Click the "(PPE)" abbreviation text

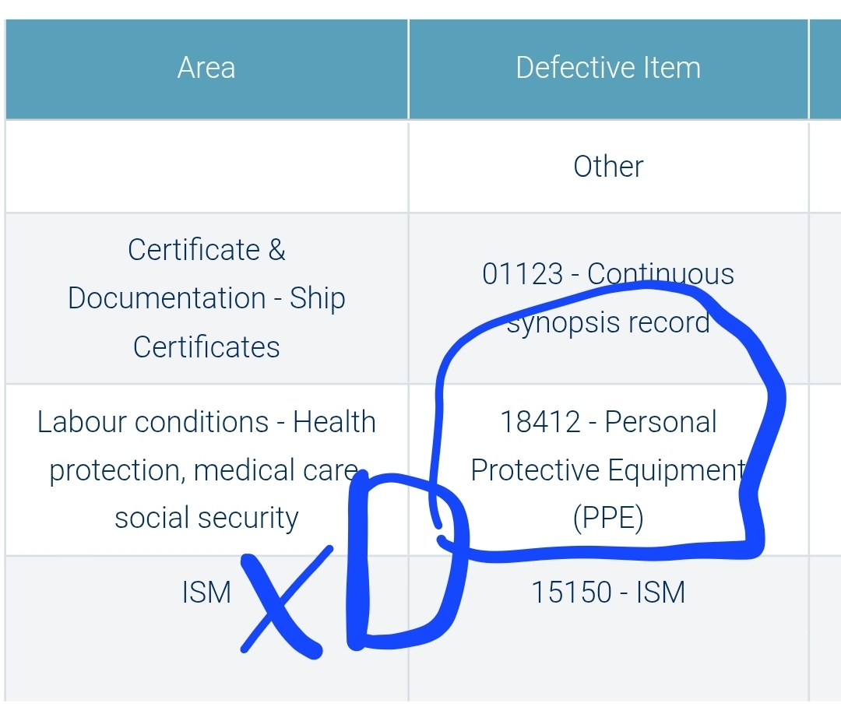tap(608, 519)
